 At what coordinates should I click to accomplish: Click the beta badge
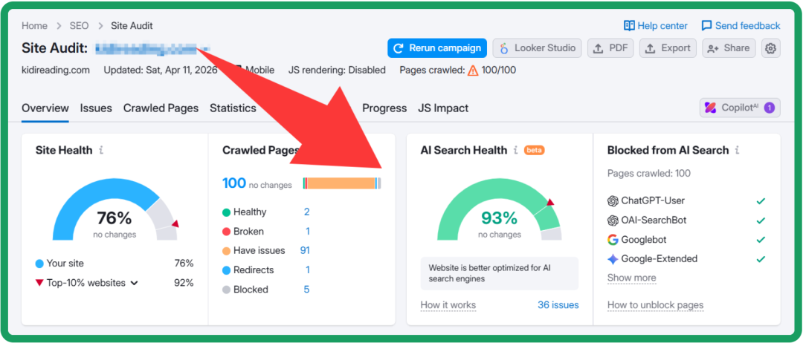point(534,150)
